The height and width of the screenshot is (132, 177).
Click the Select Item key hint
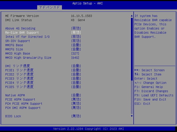click(x=148, y=74)
